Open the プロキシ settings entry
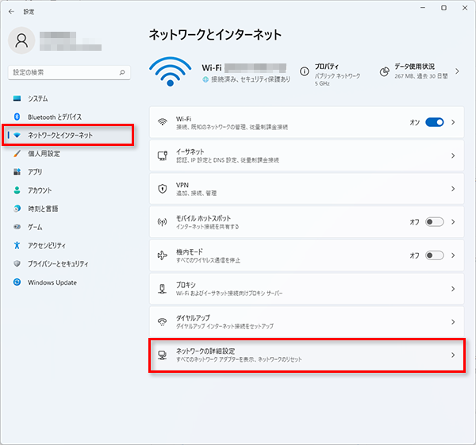Viewport: 476px width, 445px height. (x=306, y=289)
